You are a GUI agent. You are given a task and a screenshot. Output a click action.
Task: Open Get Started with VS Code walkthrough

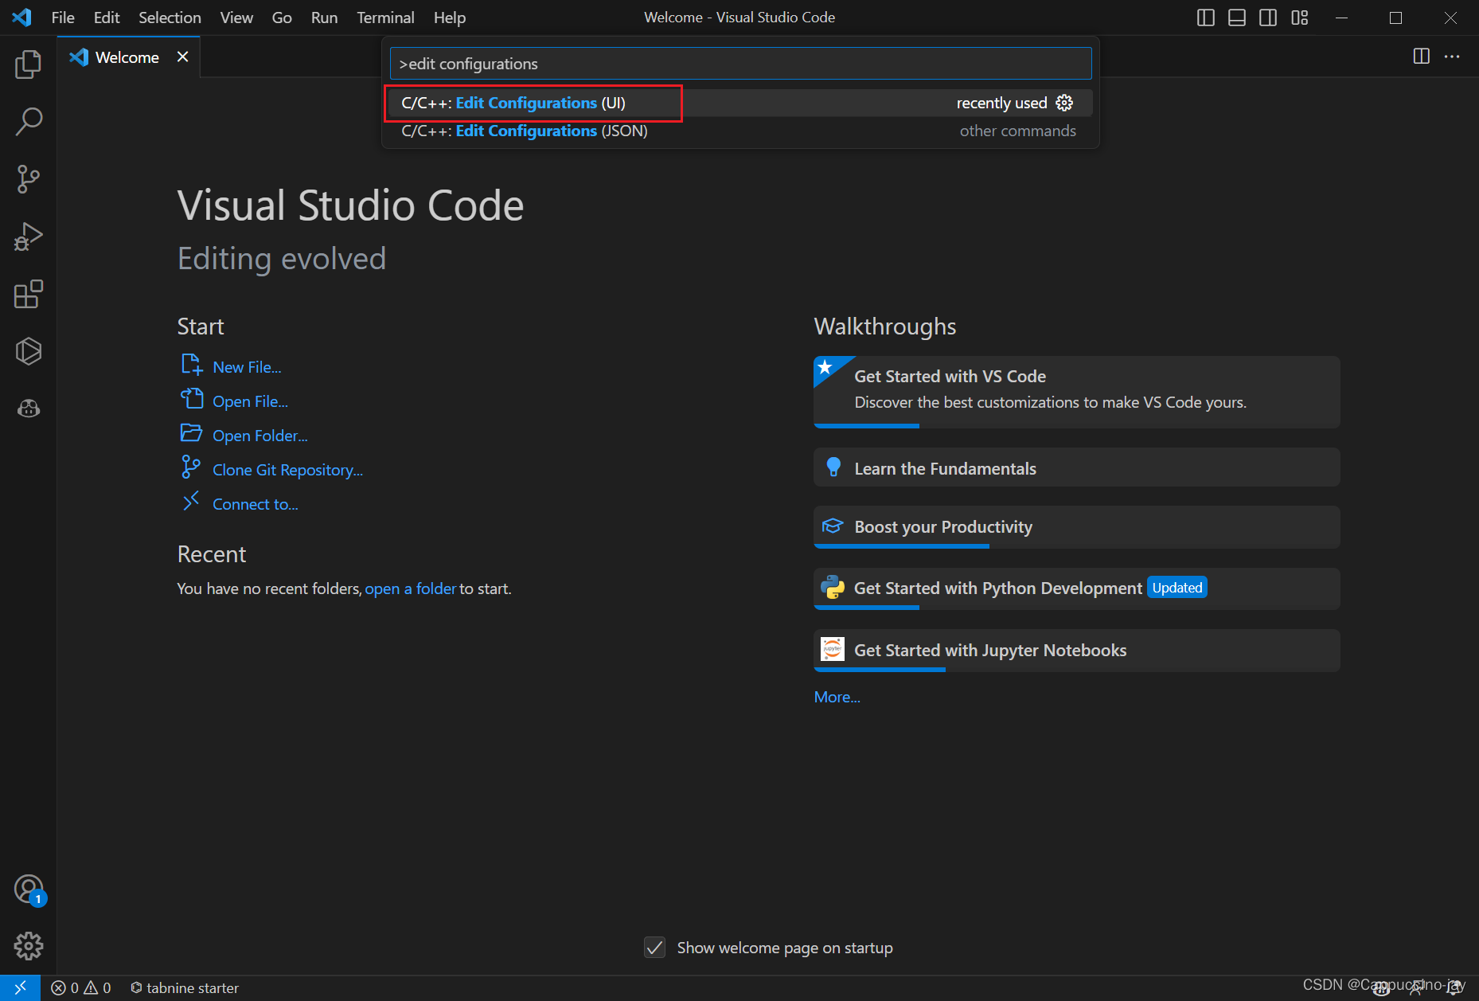coord(1076,391)
